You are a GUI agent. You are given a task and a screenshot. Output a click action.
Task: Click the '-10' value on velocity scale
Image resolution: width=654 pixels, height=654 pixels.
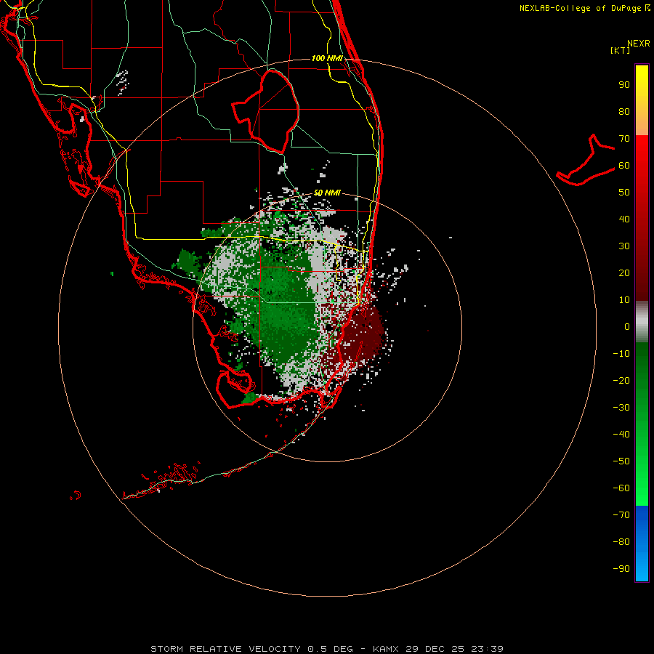(x=621, y=354)
